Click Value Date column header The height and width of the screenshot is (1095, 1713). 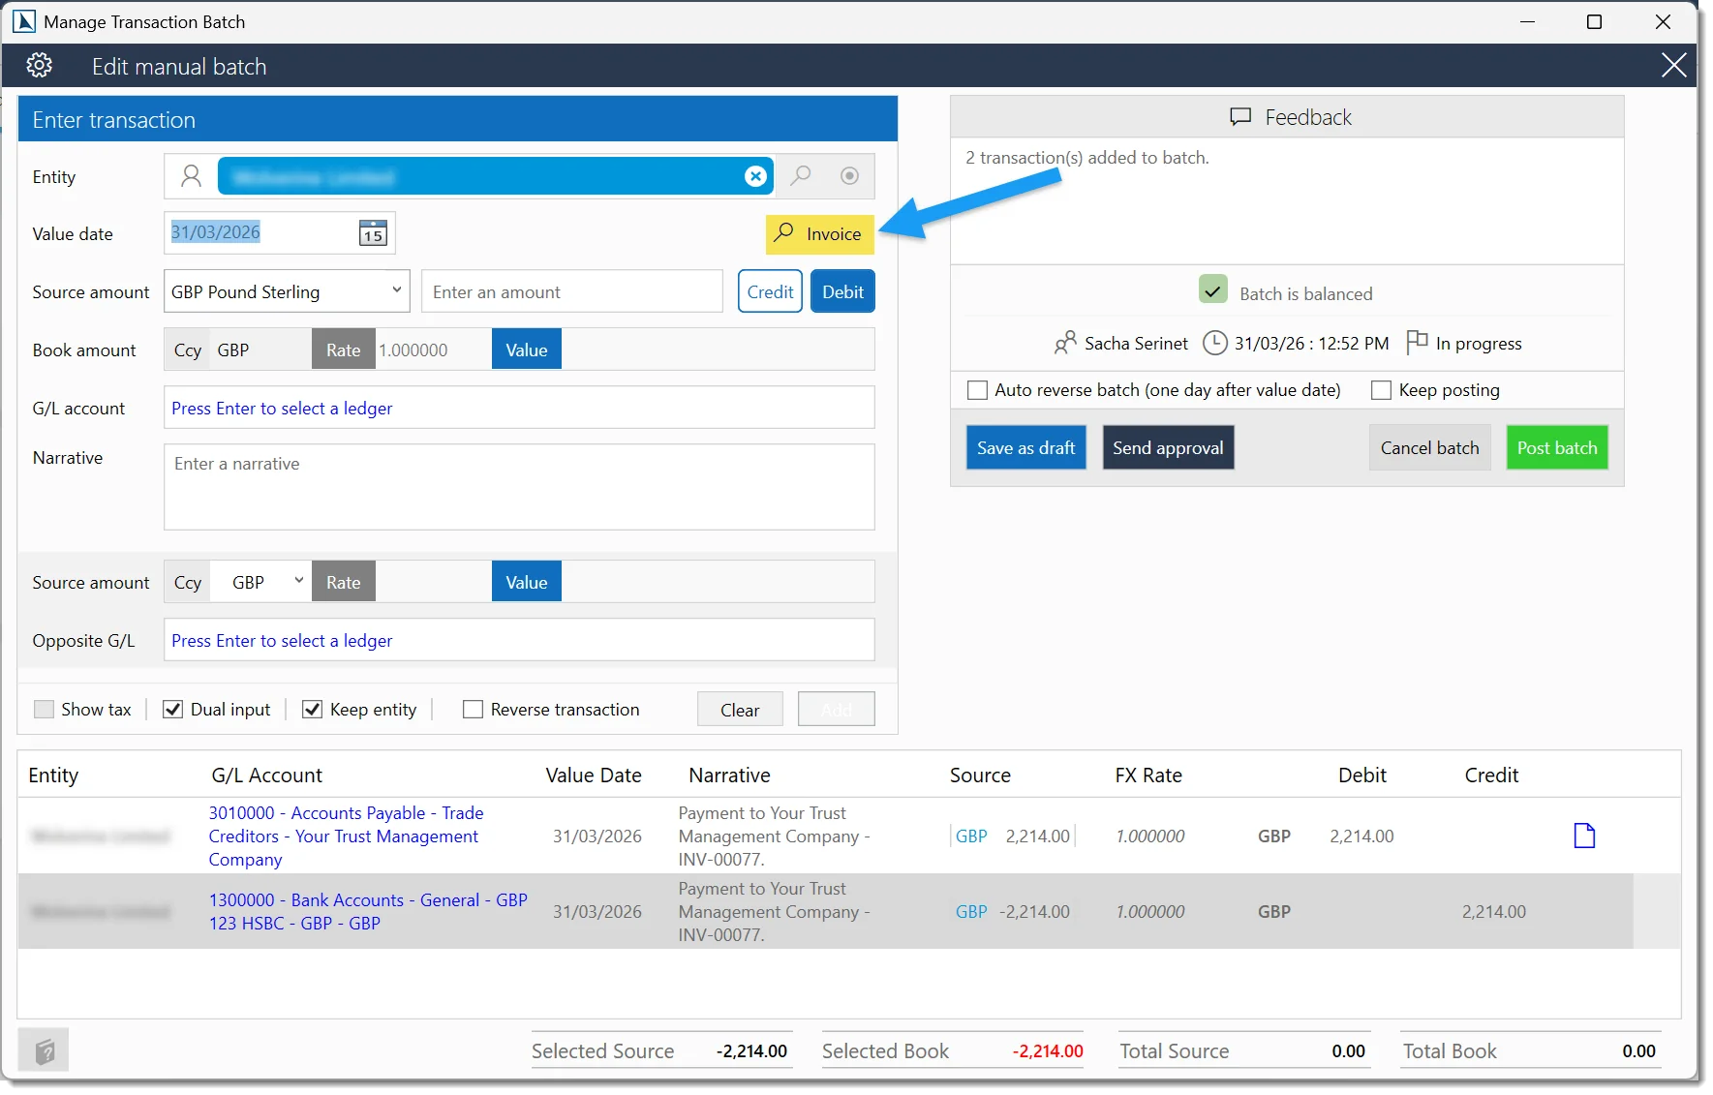coord(593,775)
